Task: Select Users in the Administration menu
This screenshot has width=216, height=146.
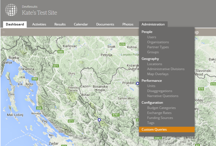Action: [152, 37]
